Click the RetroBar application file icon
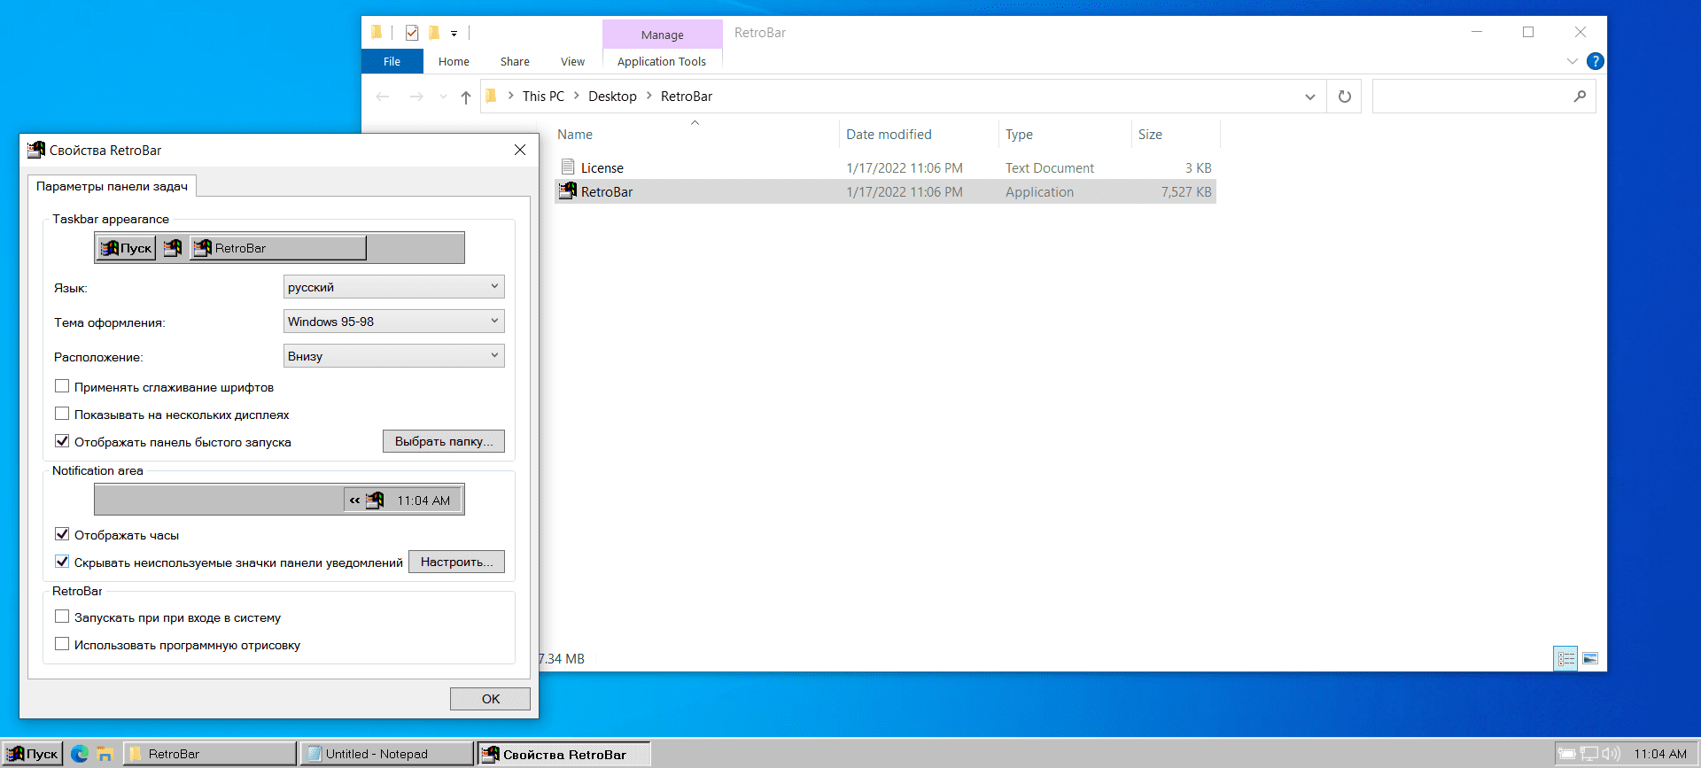This screenshot has height=768, width=1701. click(568, 191)
